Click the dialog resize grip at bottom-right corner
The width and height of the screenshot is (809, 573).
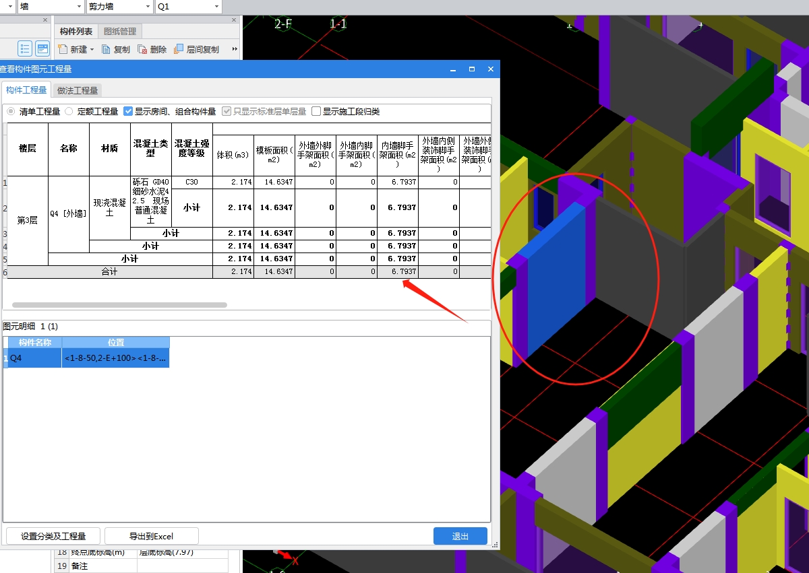(x=496, y=545)
